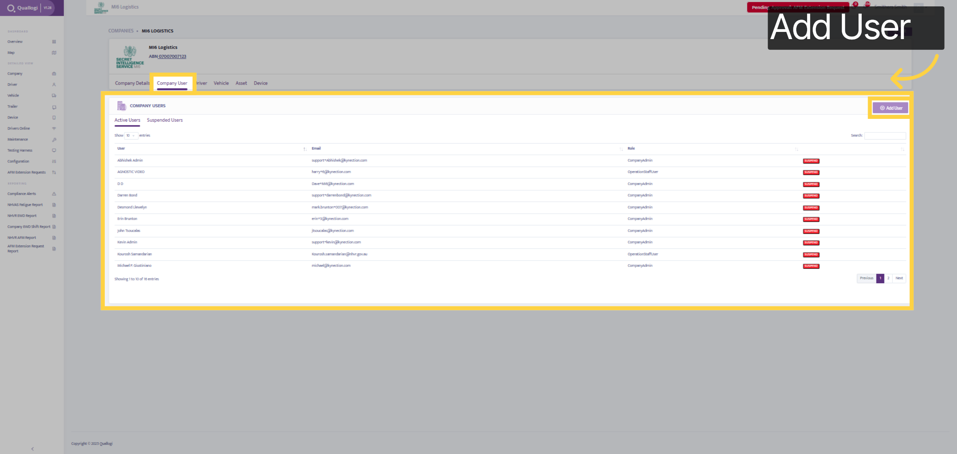The image size is (957, 454).
Task: Suspend the Michael P. Giustiniano user
Action: (811, 266)
